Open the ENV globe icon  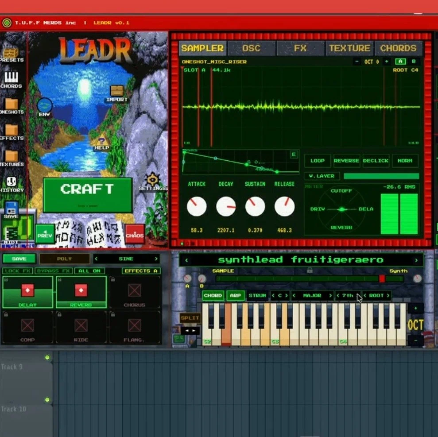pos(44,105)
